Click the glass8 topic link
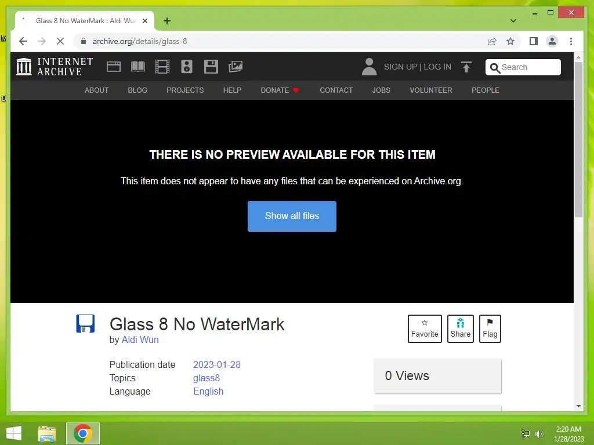The height and width of the screenshot is (445, 594). coord(207,378)
